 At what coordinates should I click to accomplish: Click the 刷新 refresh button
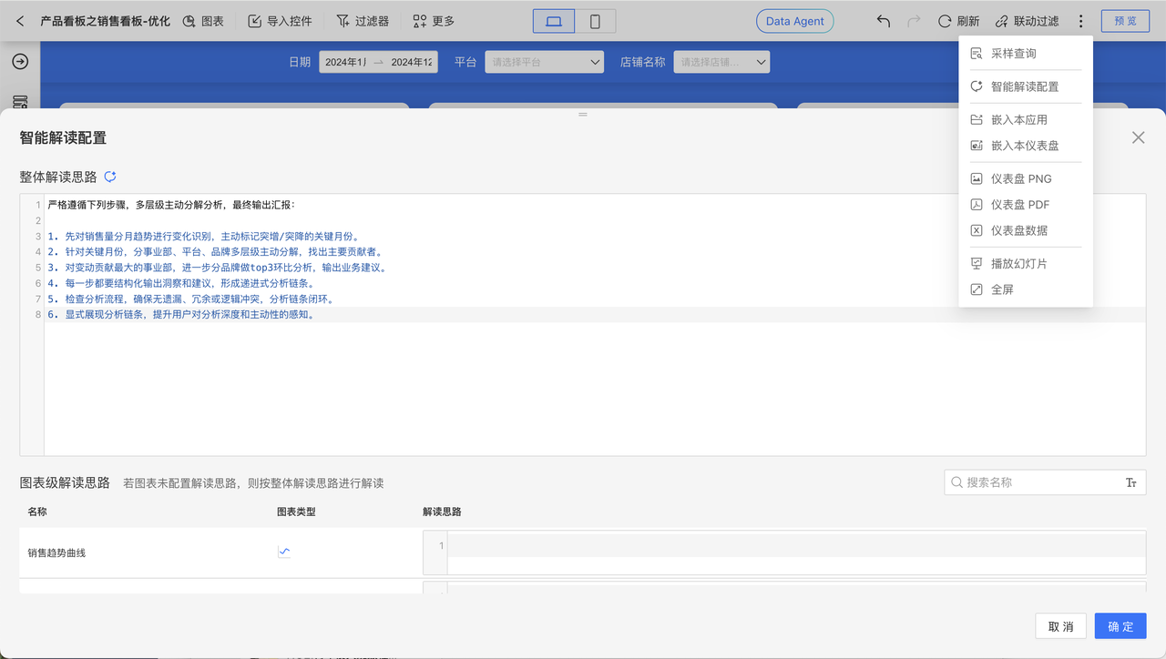click(958, 21)
